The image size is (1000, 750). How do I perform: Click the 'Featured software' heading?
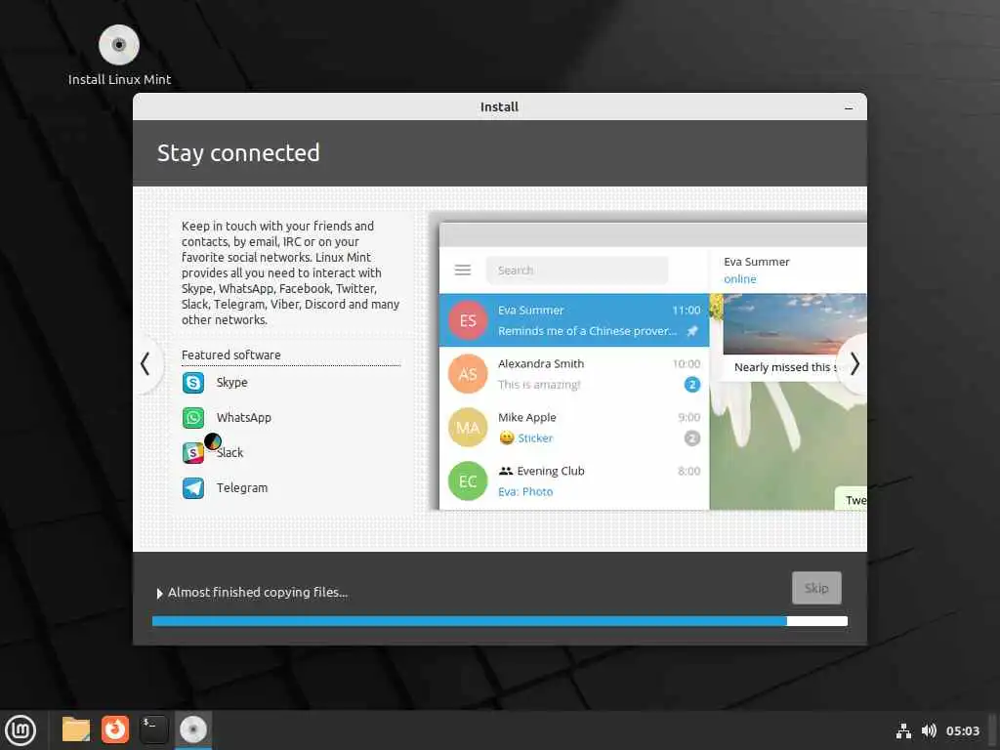tap(230, 355)
